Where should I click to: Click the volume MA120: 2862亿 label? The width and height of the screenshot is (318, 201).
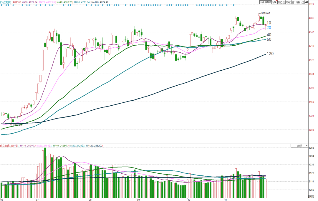[95, 146]
